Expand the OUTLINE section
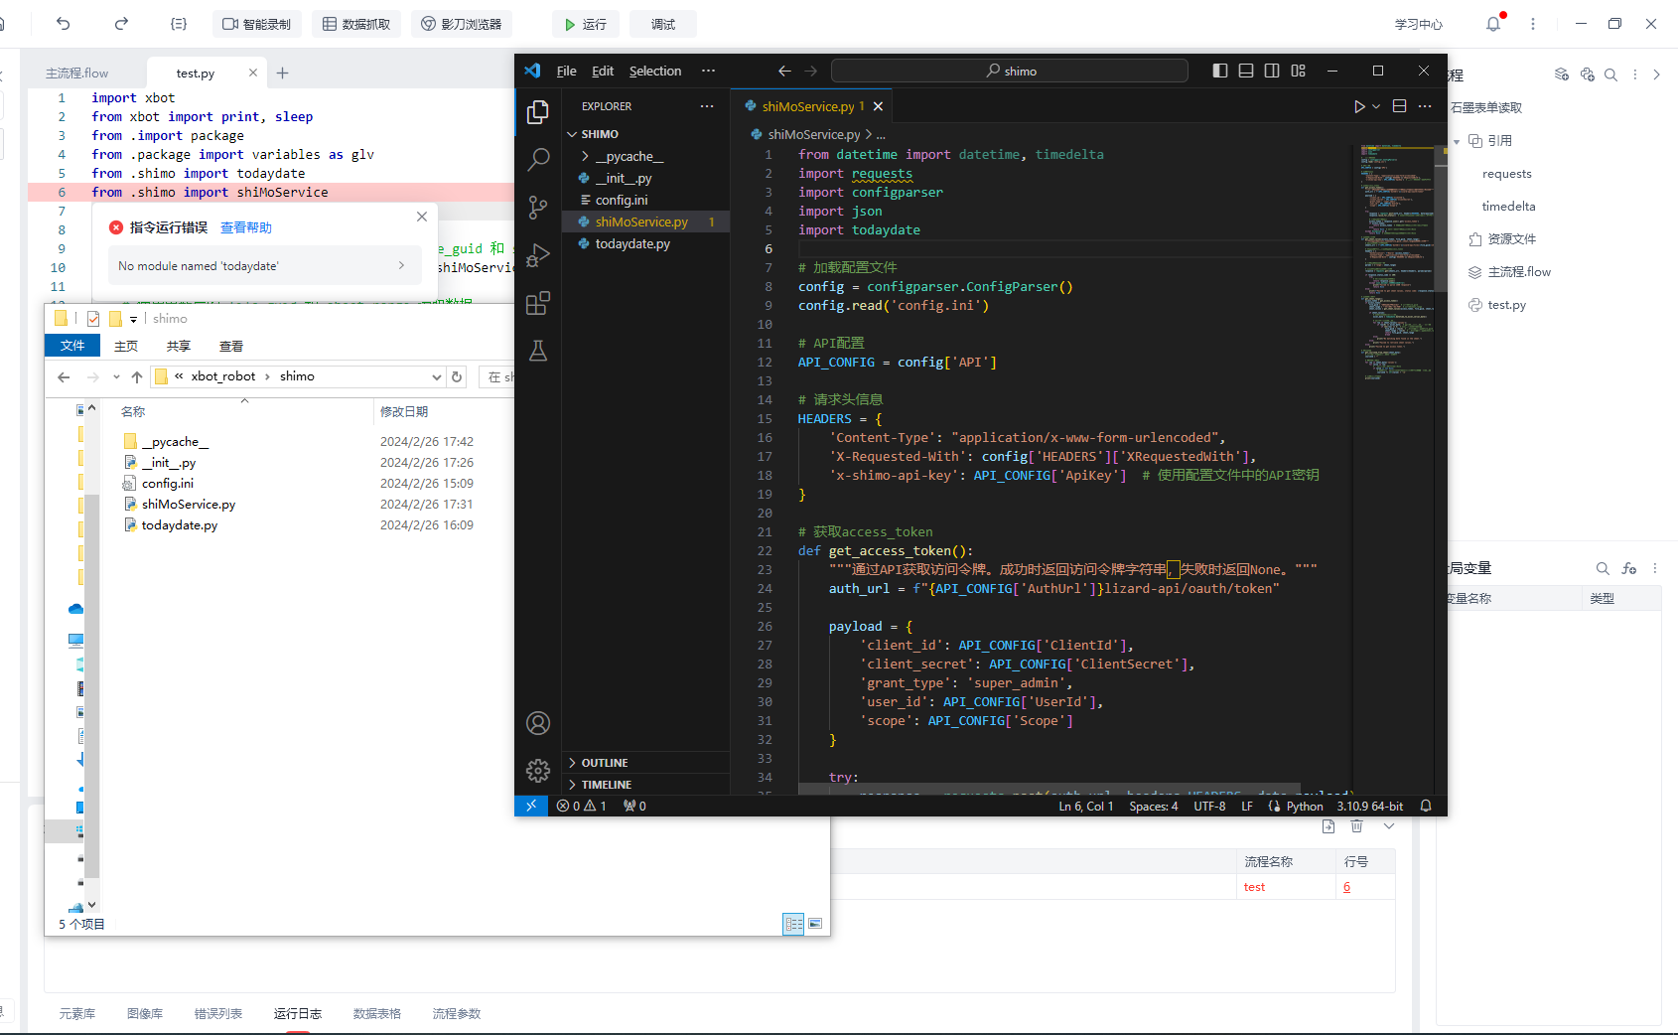This screenshot has height=1035, width=1678. tap(604, 763)
